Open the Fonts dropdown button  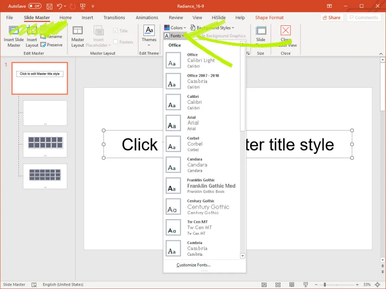tap(174, 36)
